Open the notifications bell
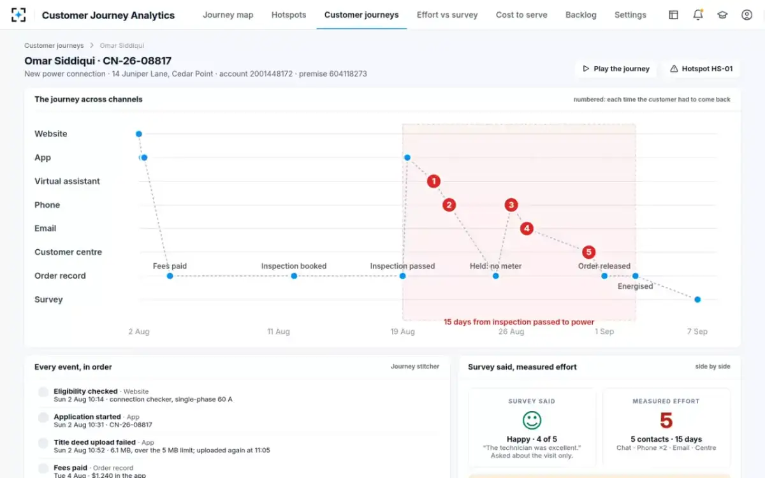The width and height of the screenshot is (765, 478). [698, 15]
